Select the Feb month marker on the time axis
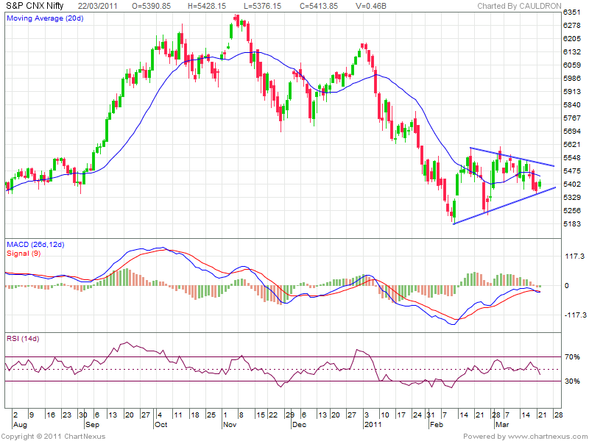The width and height of the screenshot is (589, 441). 436,425
